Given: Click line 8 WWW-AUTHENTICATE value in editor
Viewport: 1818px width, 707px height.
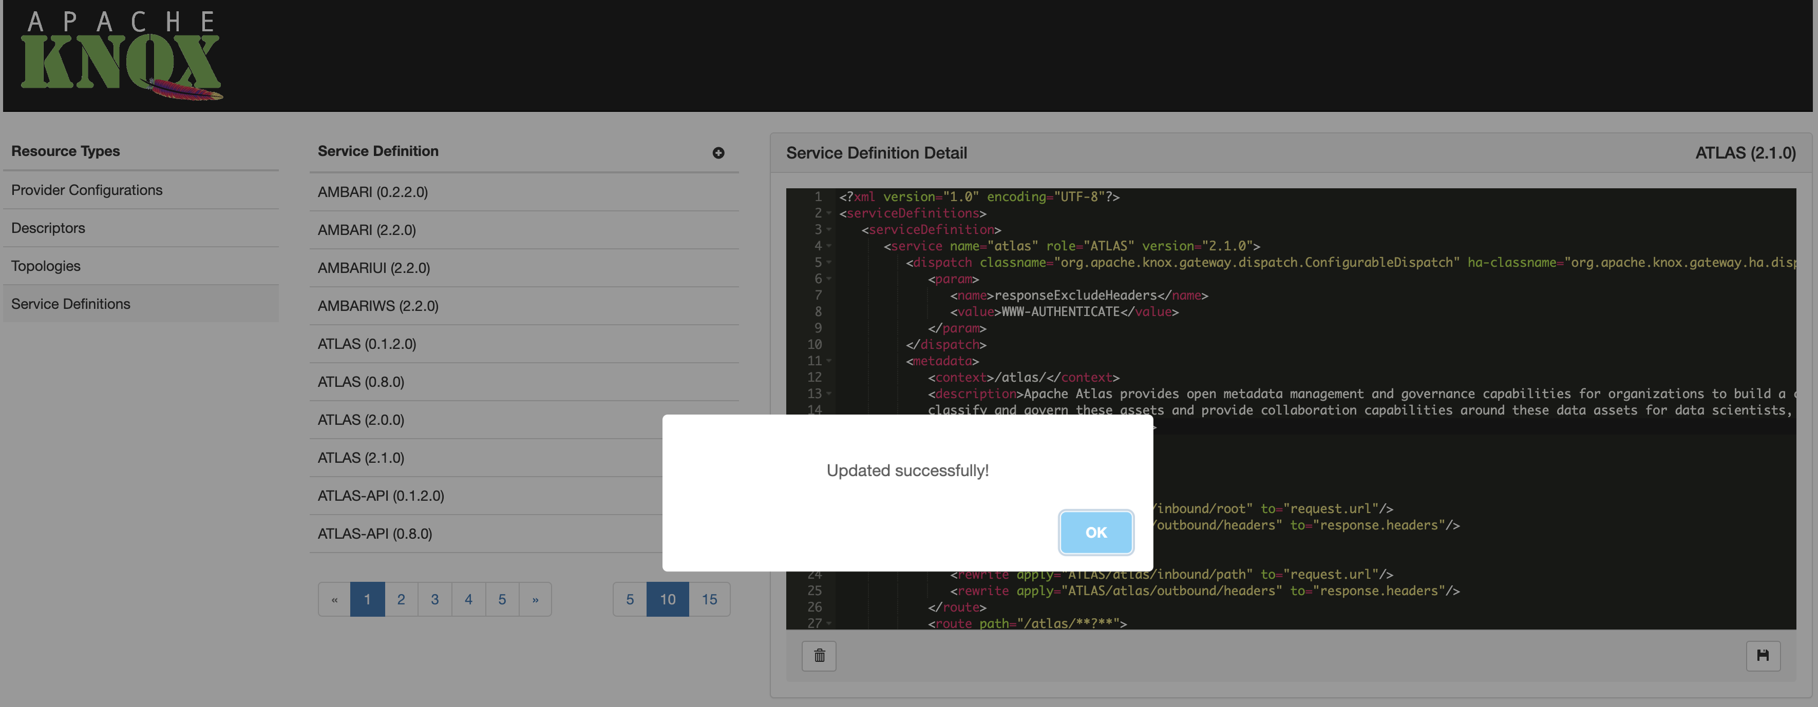Looking at the screenshot, I should [x=1060, y=311].
